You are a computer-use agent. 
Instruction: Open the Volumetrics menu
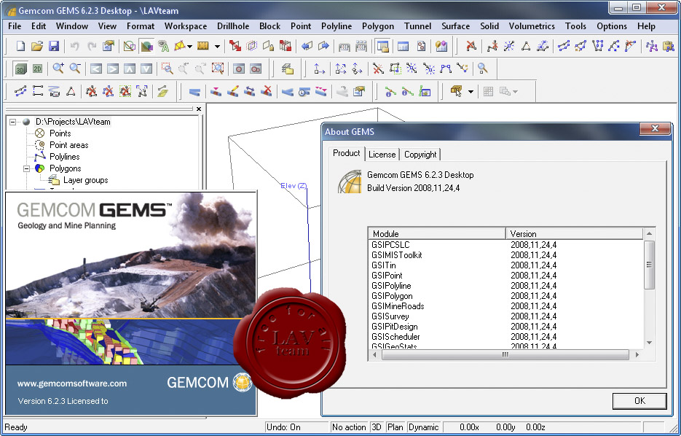point(532,26)
